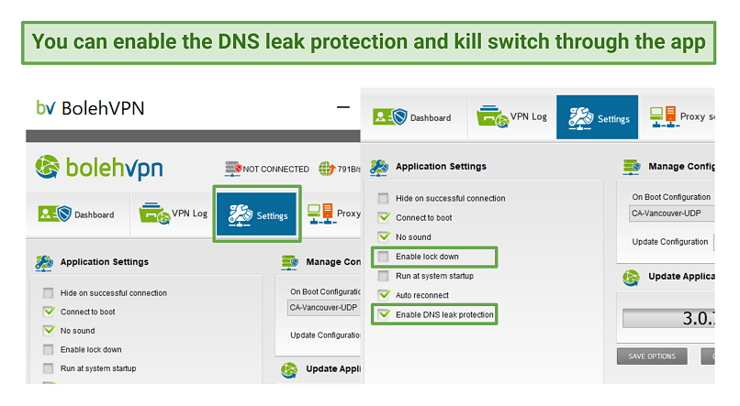Click 'On Boot Configuration' label in right panel
Image resolution: width=740 pixels, height=406 pixels.
click(671, 197)
